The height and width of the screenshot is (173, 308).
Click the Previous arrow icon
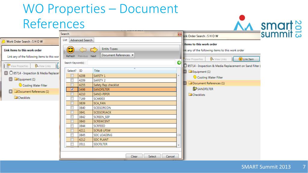coord(83,50)
